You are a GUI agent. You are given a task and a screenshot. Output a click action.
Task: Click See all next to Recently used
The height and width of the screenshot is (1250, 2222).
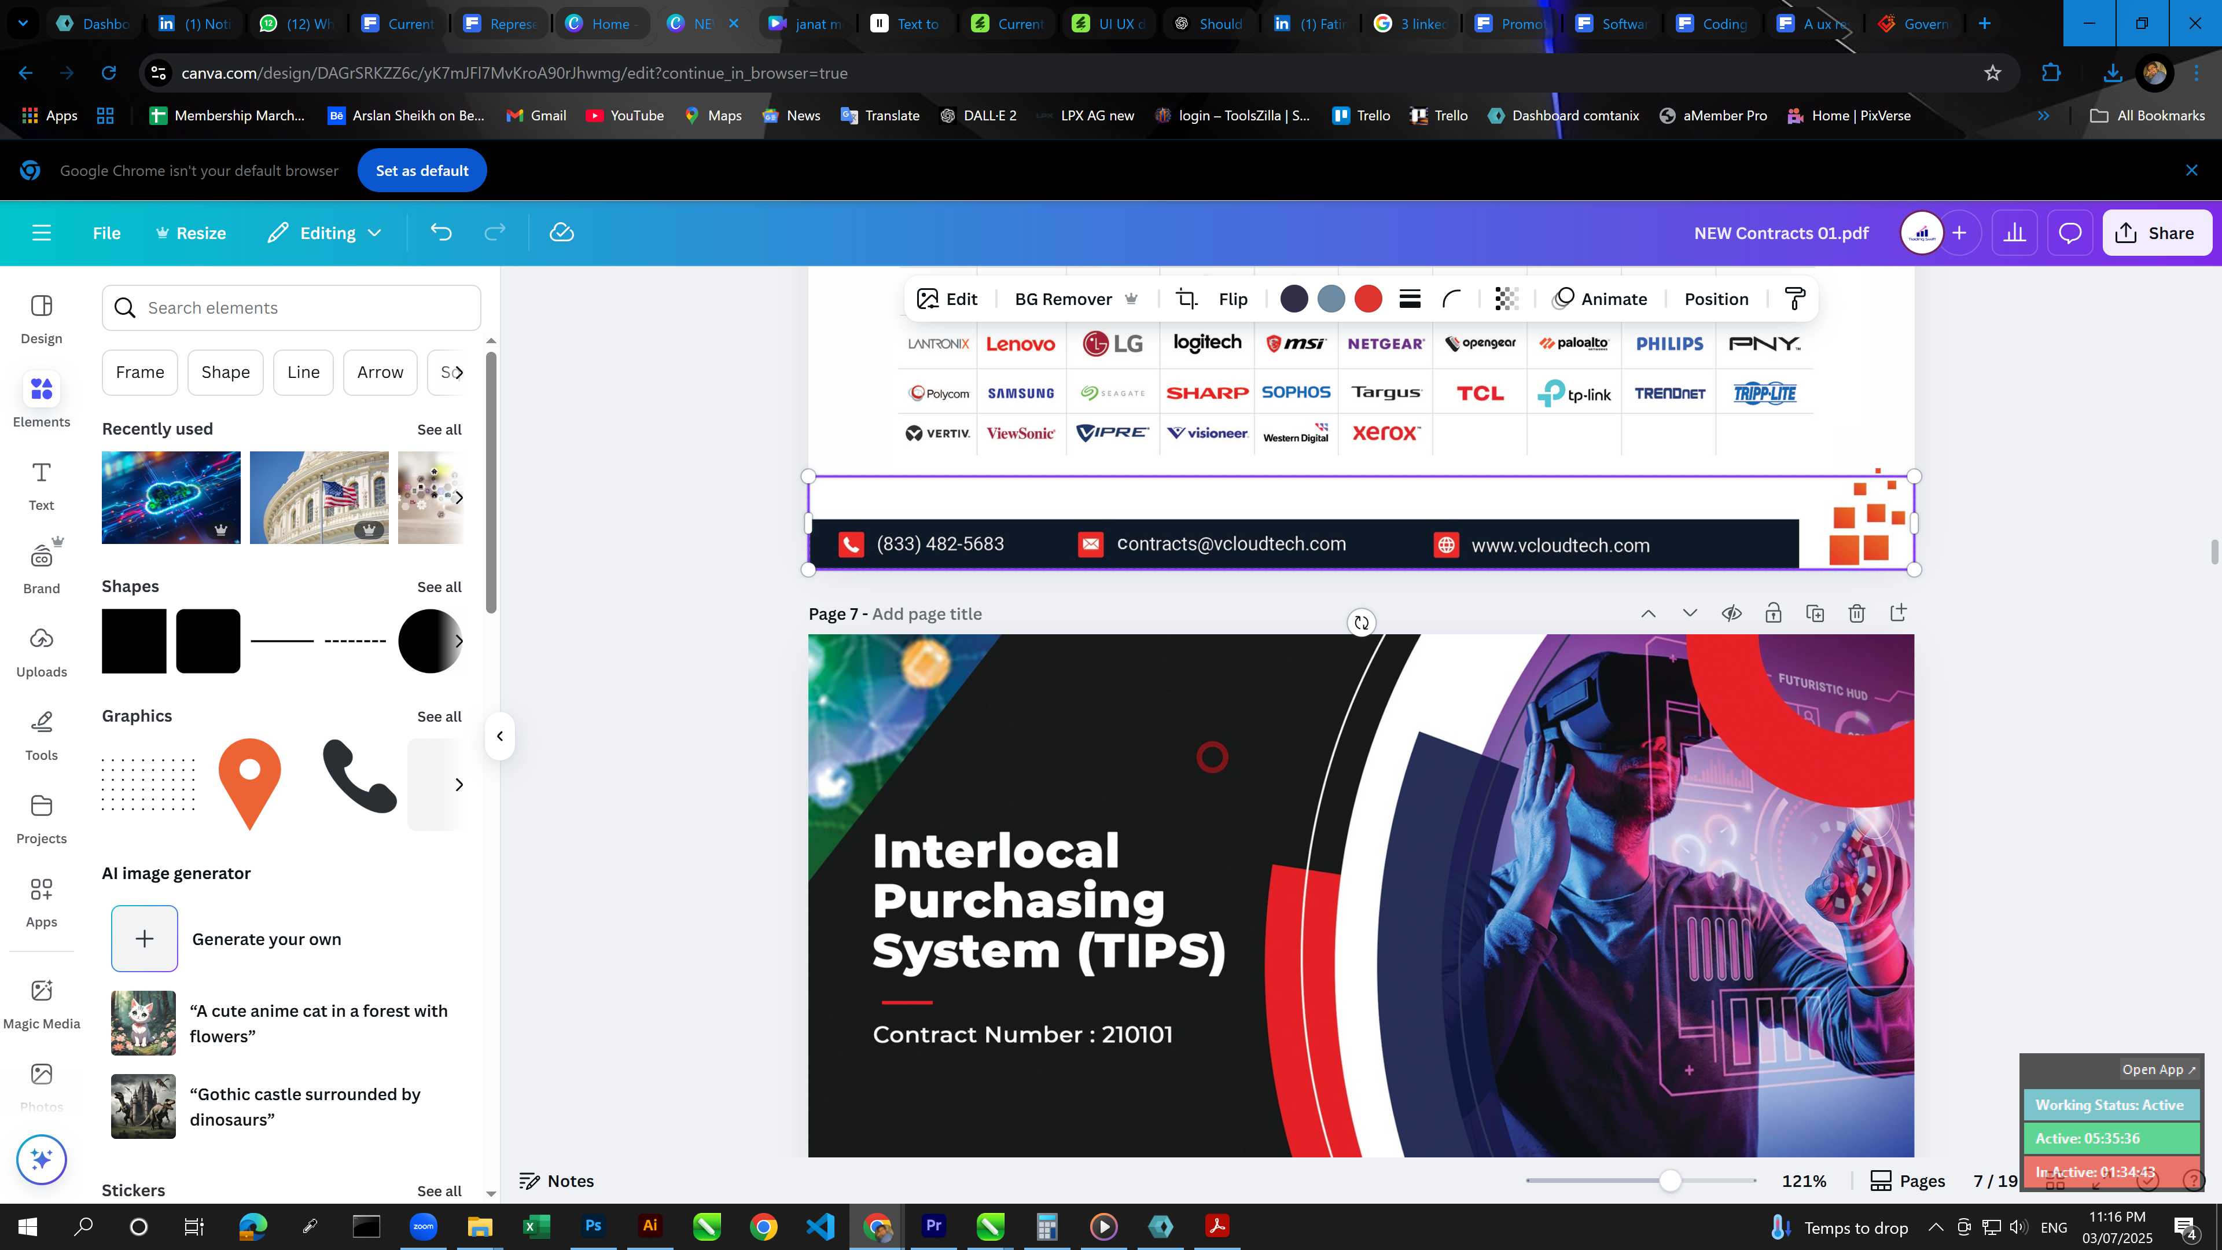tap(439, 429)
